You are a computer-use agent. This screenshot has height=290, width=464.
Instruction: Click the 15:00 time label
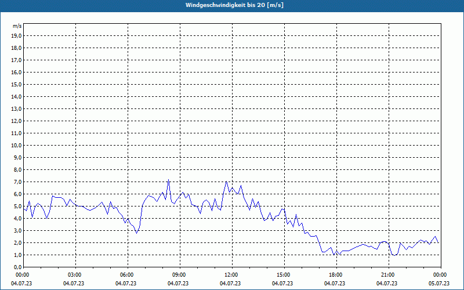(284, 275)
